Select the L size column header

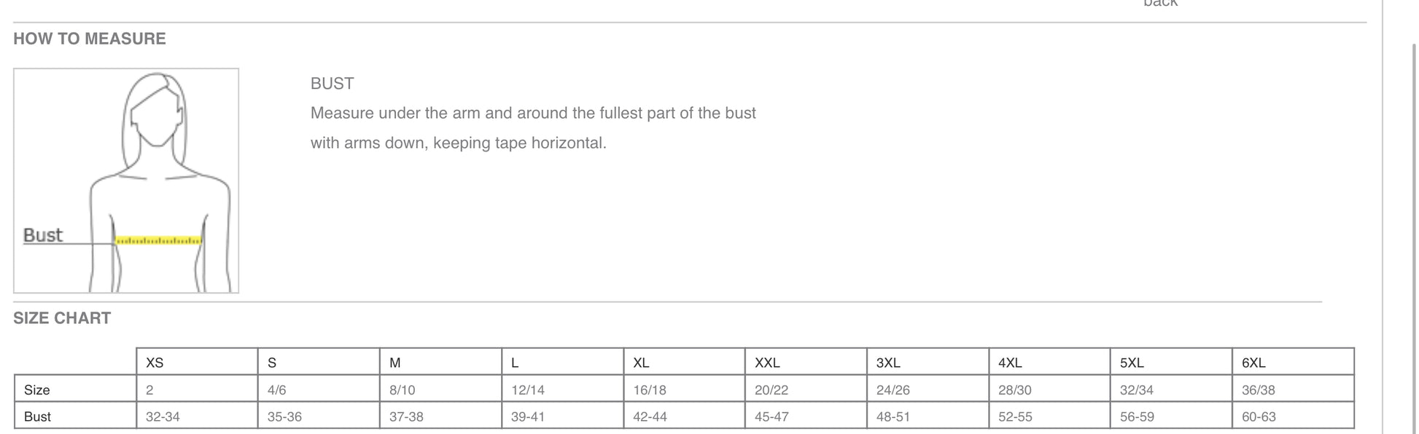[515, 363]
